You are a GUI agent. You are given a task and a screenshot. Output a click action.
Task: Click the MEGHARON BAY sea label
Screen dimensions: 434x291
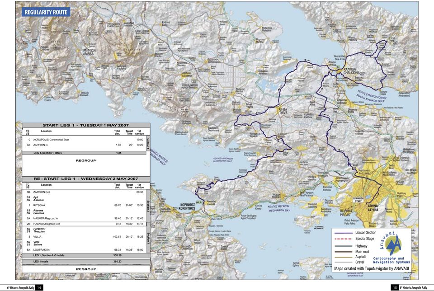point(279,211)
